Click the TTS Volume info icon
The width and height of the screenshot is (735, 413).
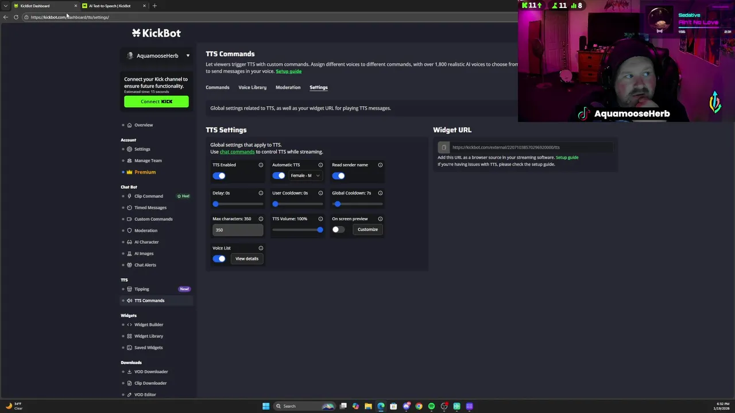pyautogui.click(x=320, y=219)
